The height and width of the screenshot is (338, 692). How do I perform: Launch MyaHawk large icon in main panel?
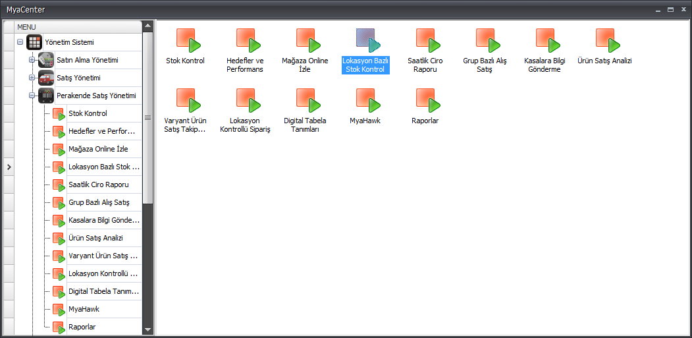pyautogui.click(x=368, y=100)
